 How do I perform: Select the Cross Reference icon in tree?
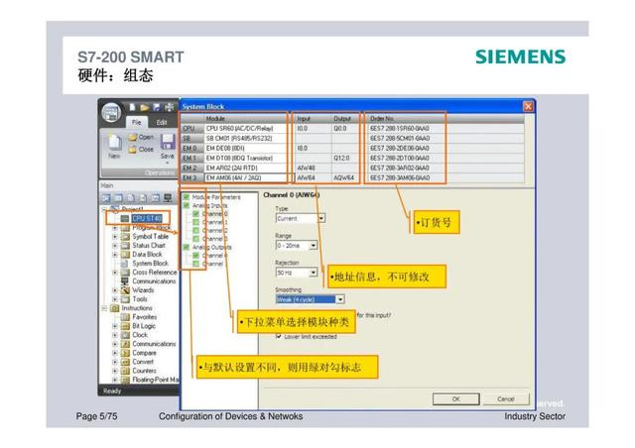[126, 272]
